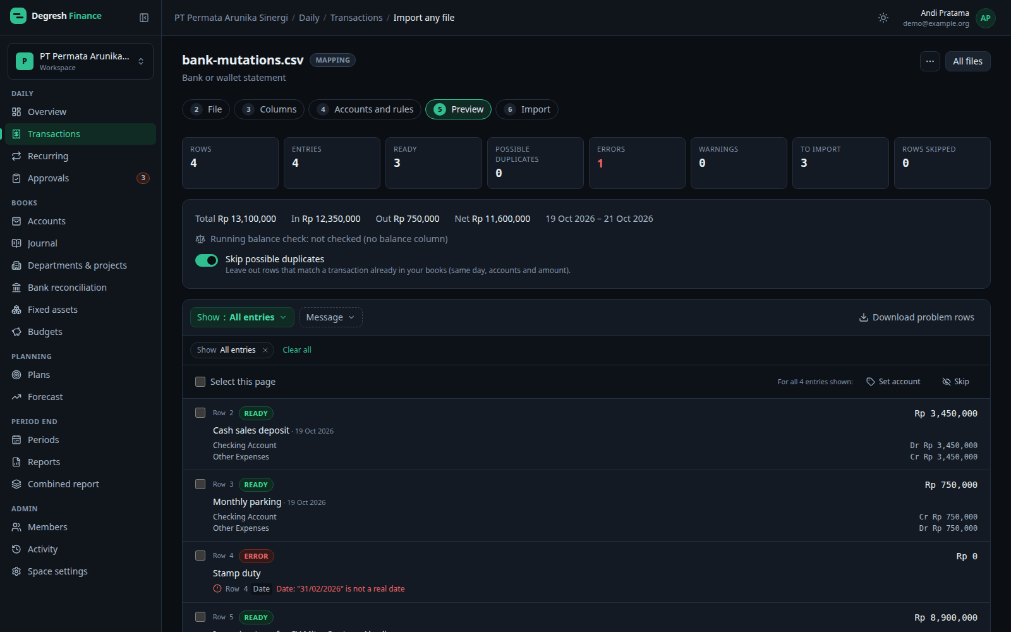The width and height of the screenshot is (1011, 632).
Task: Open Accounts in the Books section
Action: pyautogui.click(x=80, y=221)
